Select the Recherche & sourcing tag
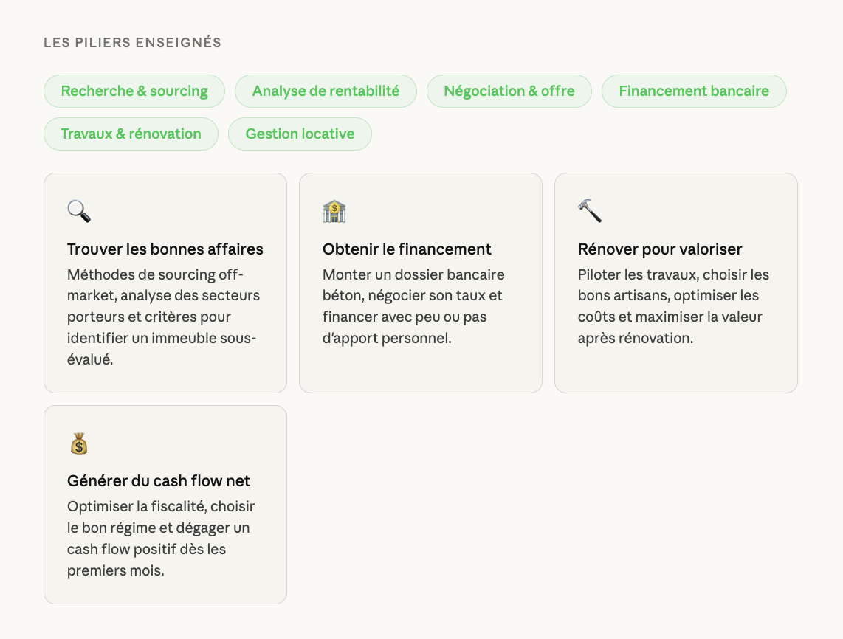This screenshot has width=843, height=639. pyautogui.click(x=134, y=91)
